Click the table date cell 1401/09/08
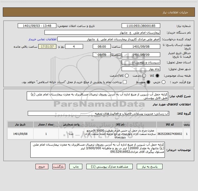The width and height of the screenshot is (198, 191). [20, 134]
